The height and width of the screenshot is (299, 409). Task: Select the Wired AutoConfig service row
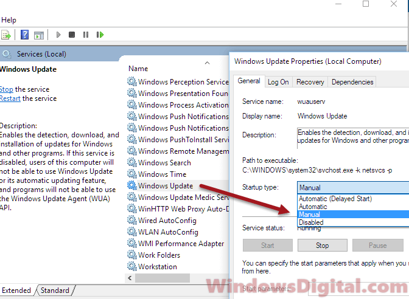pyautogui.click(x=178, y=220)
